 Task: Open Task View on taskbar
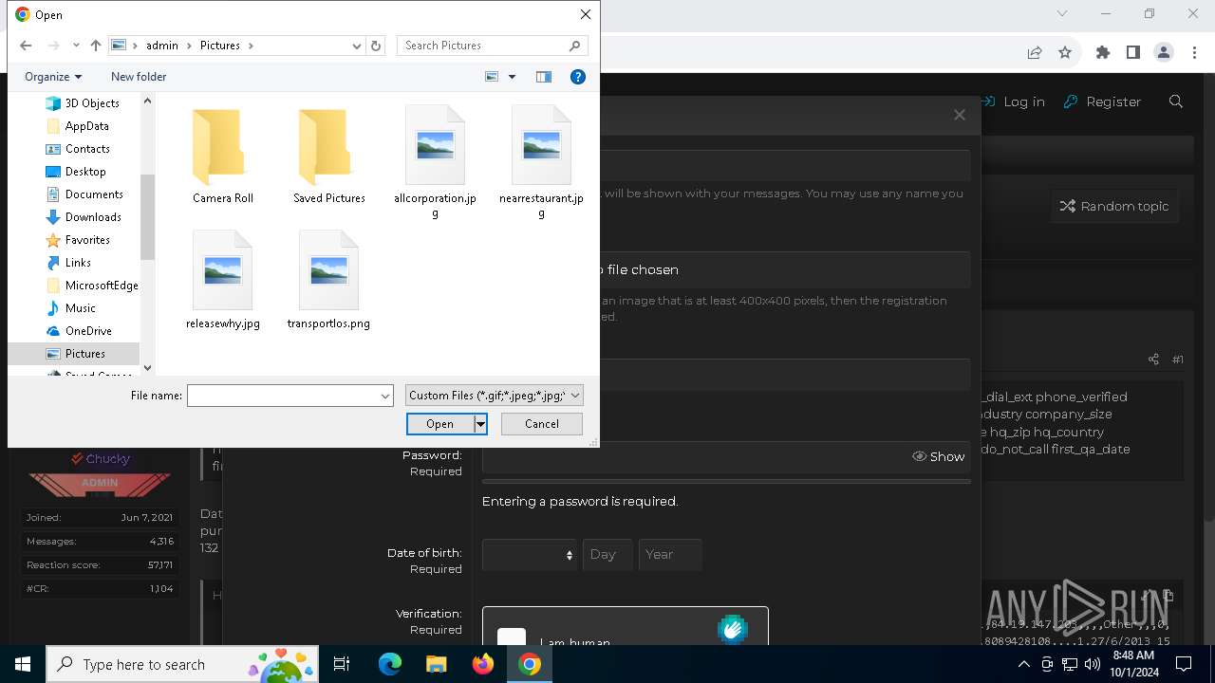coord(342,664)
